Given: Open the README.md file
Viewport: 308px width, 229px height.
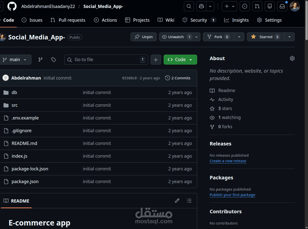Looking at the screenshot, I should pos(24,143).
